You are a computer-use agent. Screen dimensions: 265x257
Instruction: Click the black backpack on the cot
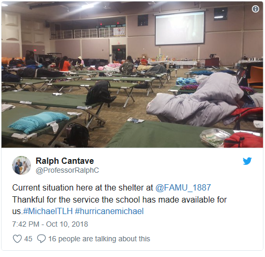click(x=100, y=93)
